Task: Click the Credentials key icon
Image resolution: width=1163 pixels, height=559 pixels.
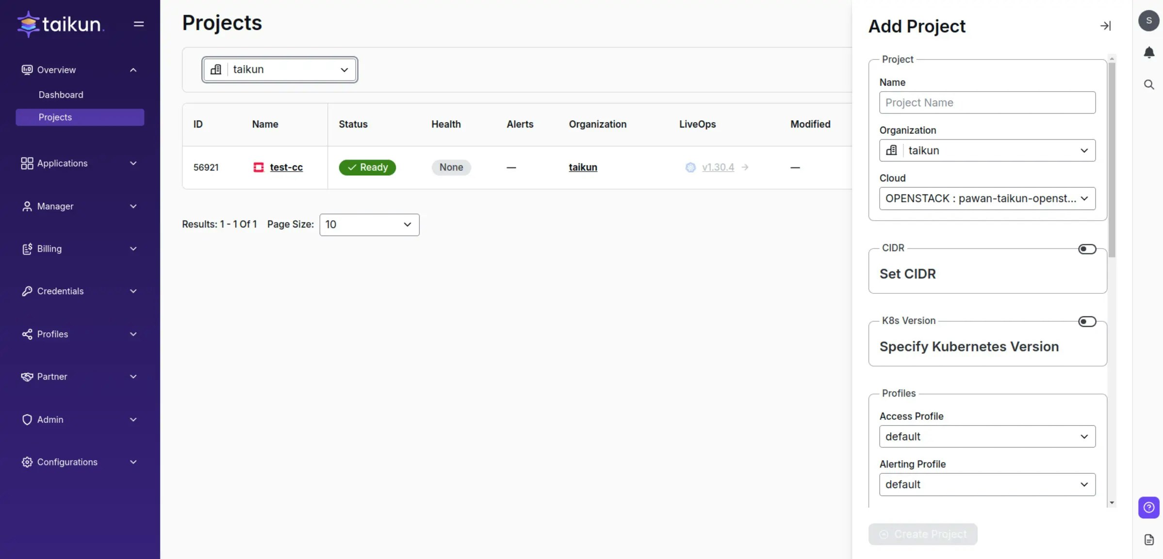Action: click(x=27, y=291)
